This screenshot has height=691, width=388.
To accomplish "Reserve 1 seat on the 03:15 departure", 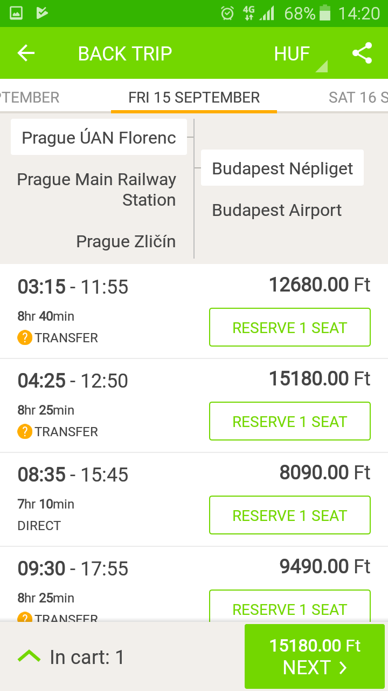I will click(290, 327).
